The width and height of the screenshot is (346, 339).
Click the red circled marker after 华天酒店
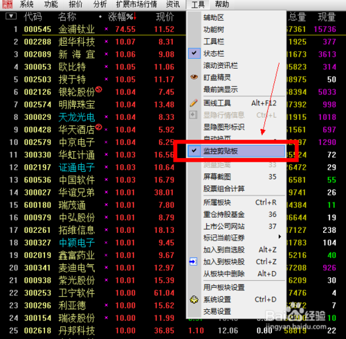[99, 127]
